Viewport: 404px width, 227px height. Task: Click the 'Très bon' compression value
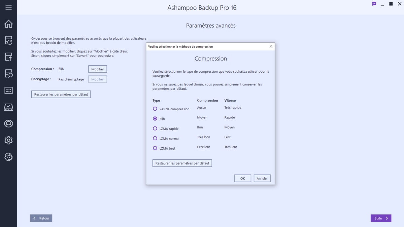click(x=203, y=137)
